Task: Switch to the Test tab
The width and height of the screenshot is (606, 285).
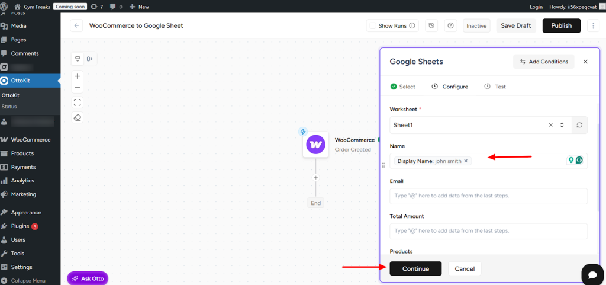Action: click(x=495, y=87)
